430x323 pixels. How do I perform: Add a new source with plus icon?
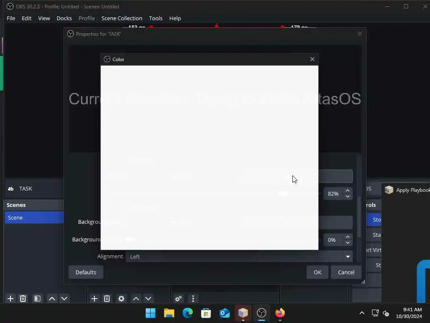coord(94,299)
